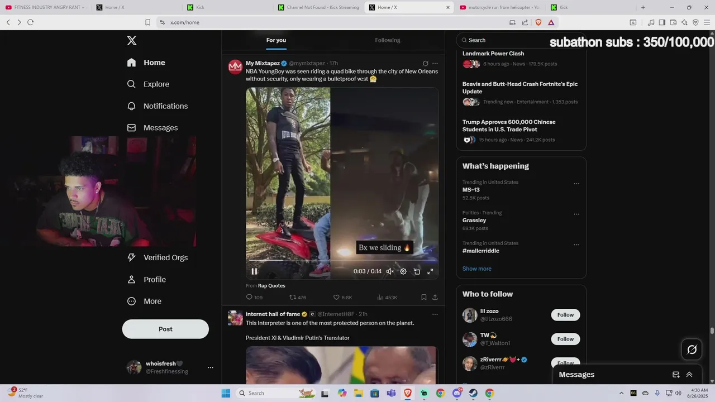The width and height of the screenshot is (715, 402).
Task: Switch to the motorcycle run from helicopter tab
Action: (x=499, y=7)
